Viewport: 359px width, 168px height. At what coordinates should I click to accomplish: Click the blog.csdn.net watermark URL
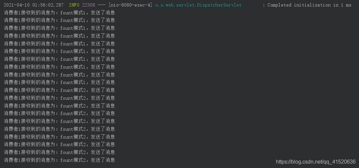316,162
